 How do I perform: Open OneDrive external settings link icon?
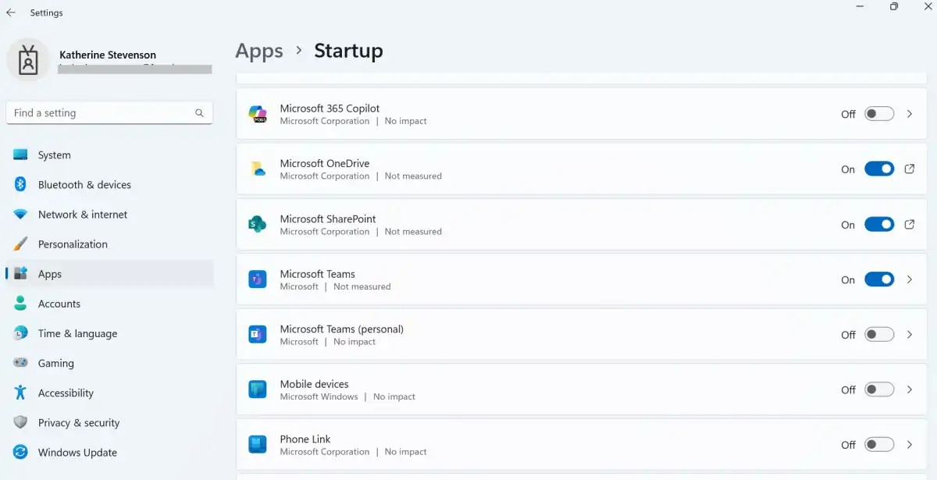(909, 169)
